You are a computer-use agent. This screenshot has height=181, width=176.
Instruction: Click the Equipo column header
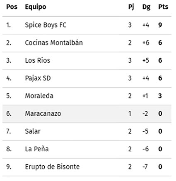pyautogui.click(x=36, y=7)
